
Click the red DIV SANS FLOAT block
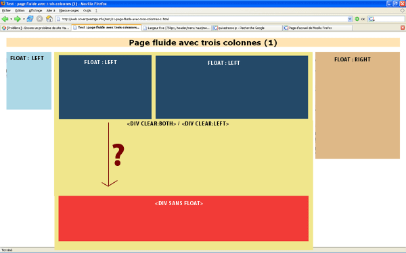tap(183, 219)
